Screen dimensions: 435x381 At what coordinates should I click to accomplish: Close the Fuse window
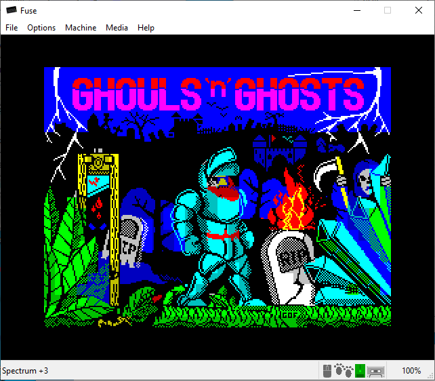419,11
